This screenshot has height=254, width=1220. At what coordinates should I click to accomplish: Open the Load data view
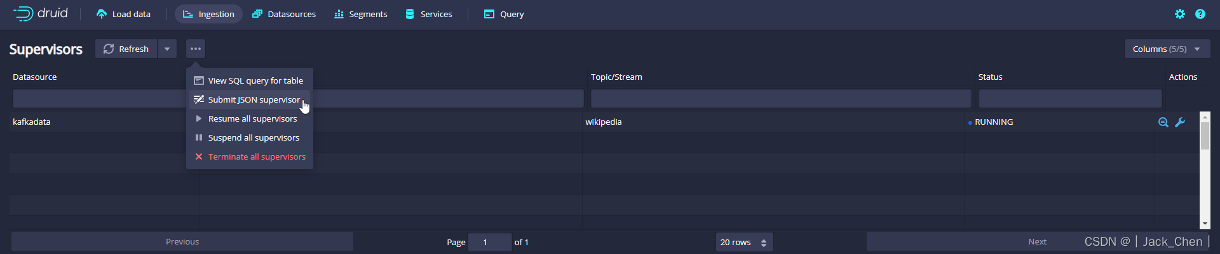pyautogui.click(x=123, y=14)
